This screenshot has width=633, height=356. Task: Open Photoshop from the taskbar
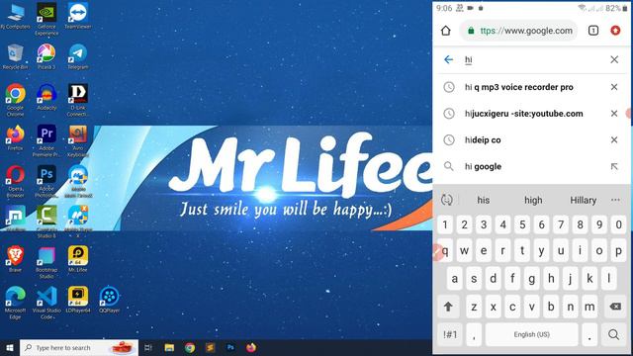click(230, 347)
